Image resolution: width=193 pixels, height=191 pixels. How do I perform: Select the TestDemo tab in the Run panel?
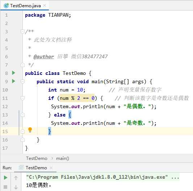35,168
